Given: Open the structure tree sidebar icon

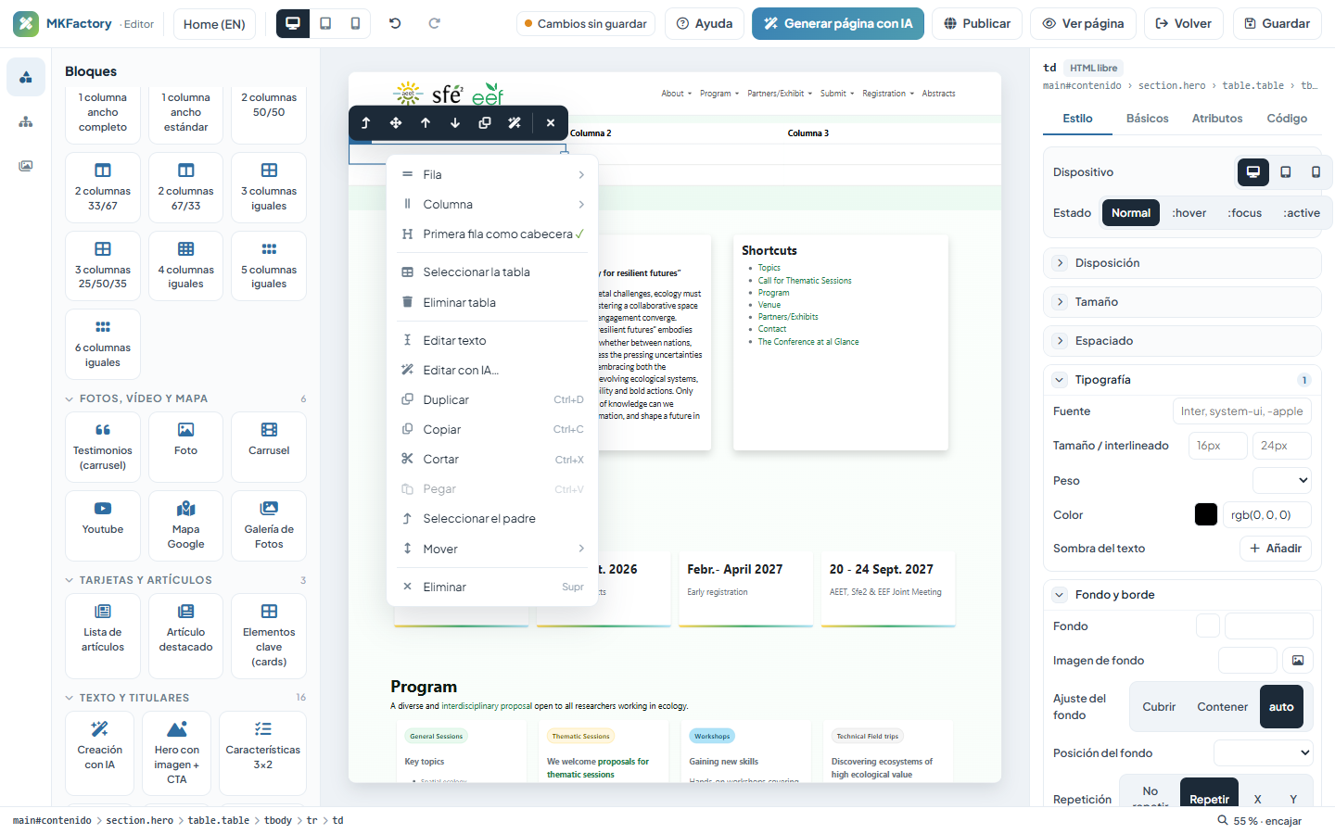Looking at the screenshot, I should [x=26, y=121].
